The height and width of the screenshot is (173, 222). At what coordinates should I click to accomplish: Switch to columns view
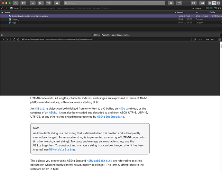[215, 8]
